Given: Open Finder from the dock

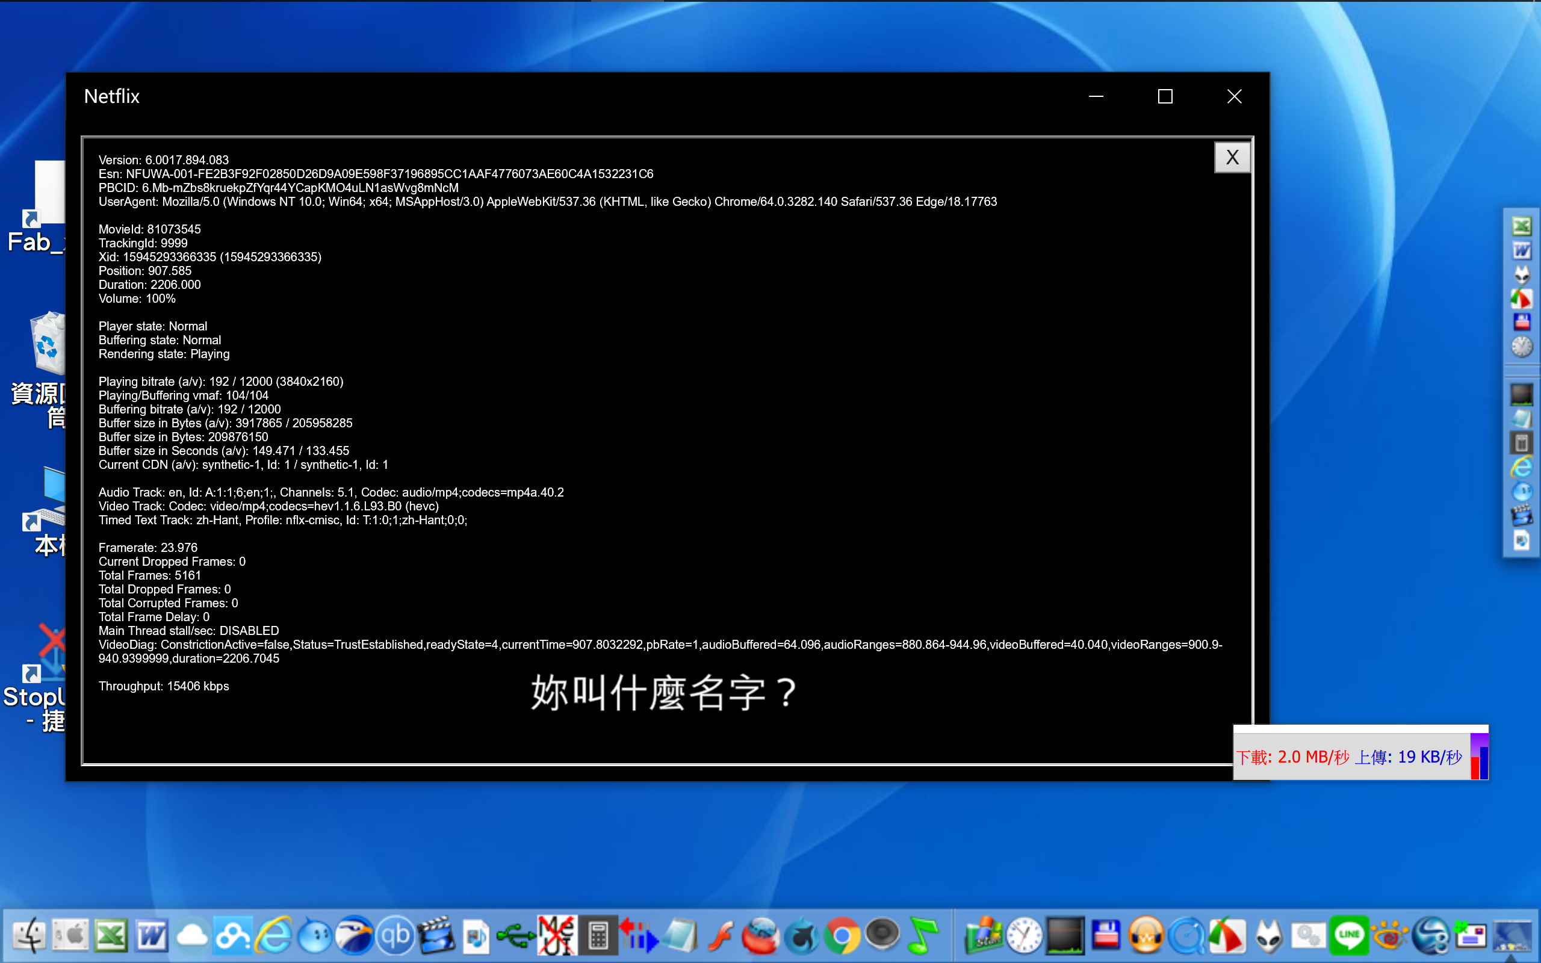Looking at the screenshot, I should coord(29,935).
